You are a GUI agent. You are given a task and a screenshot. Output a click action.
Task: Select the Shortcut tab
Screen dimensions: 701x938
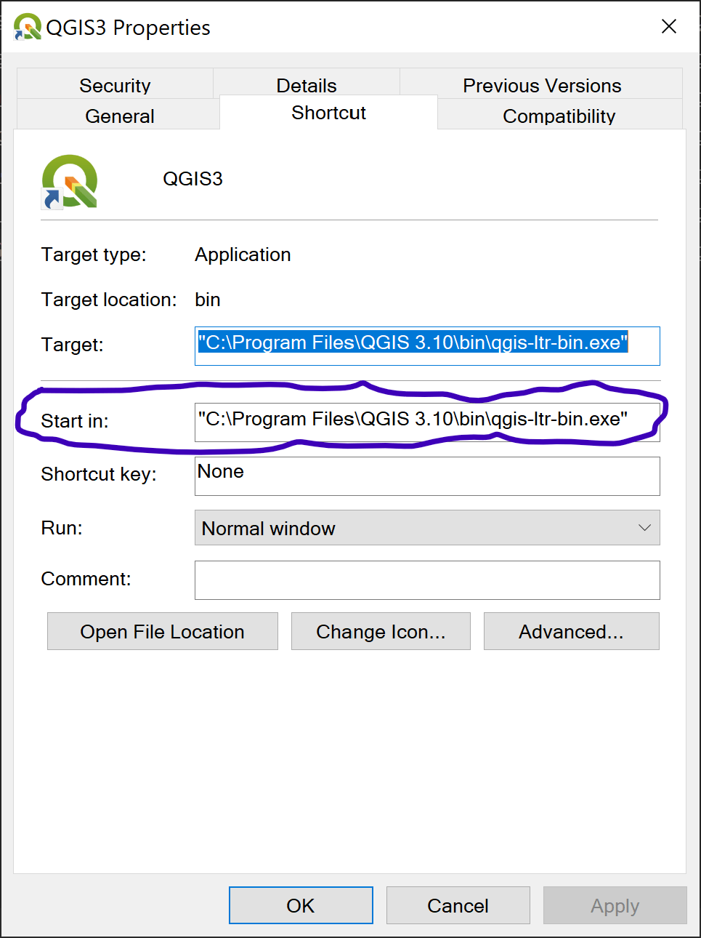328,113
